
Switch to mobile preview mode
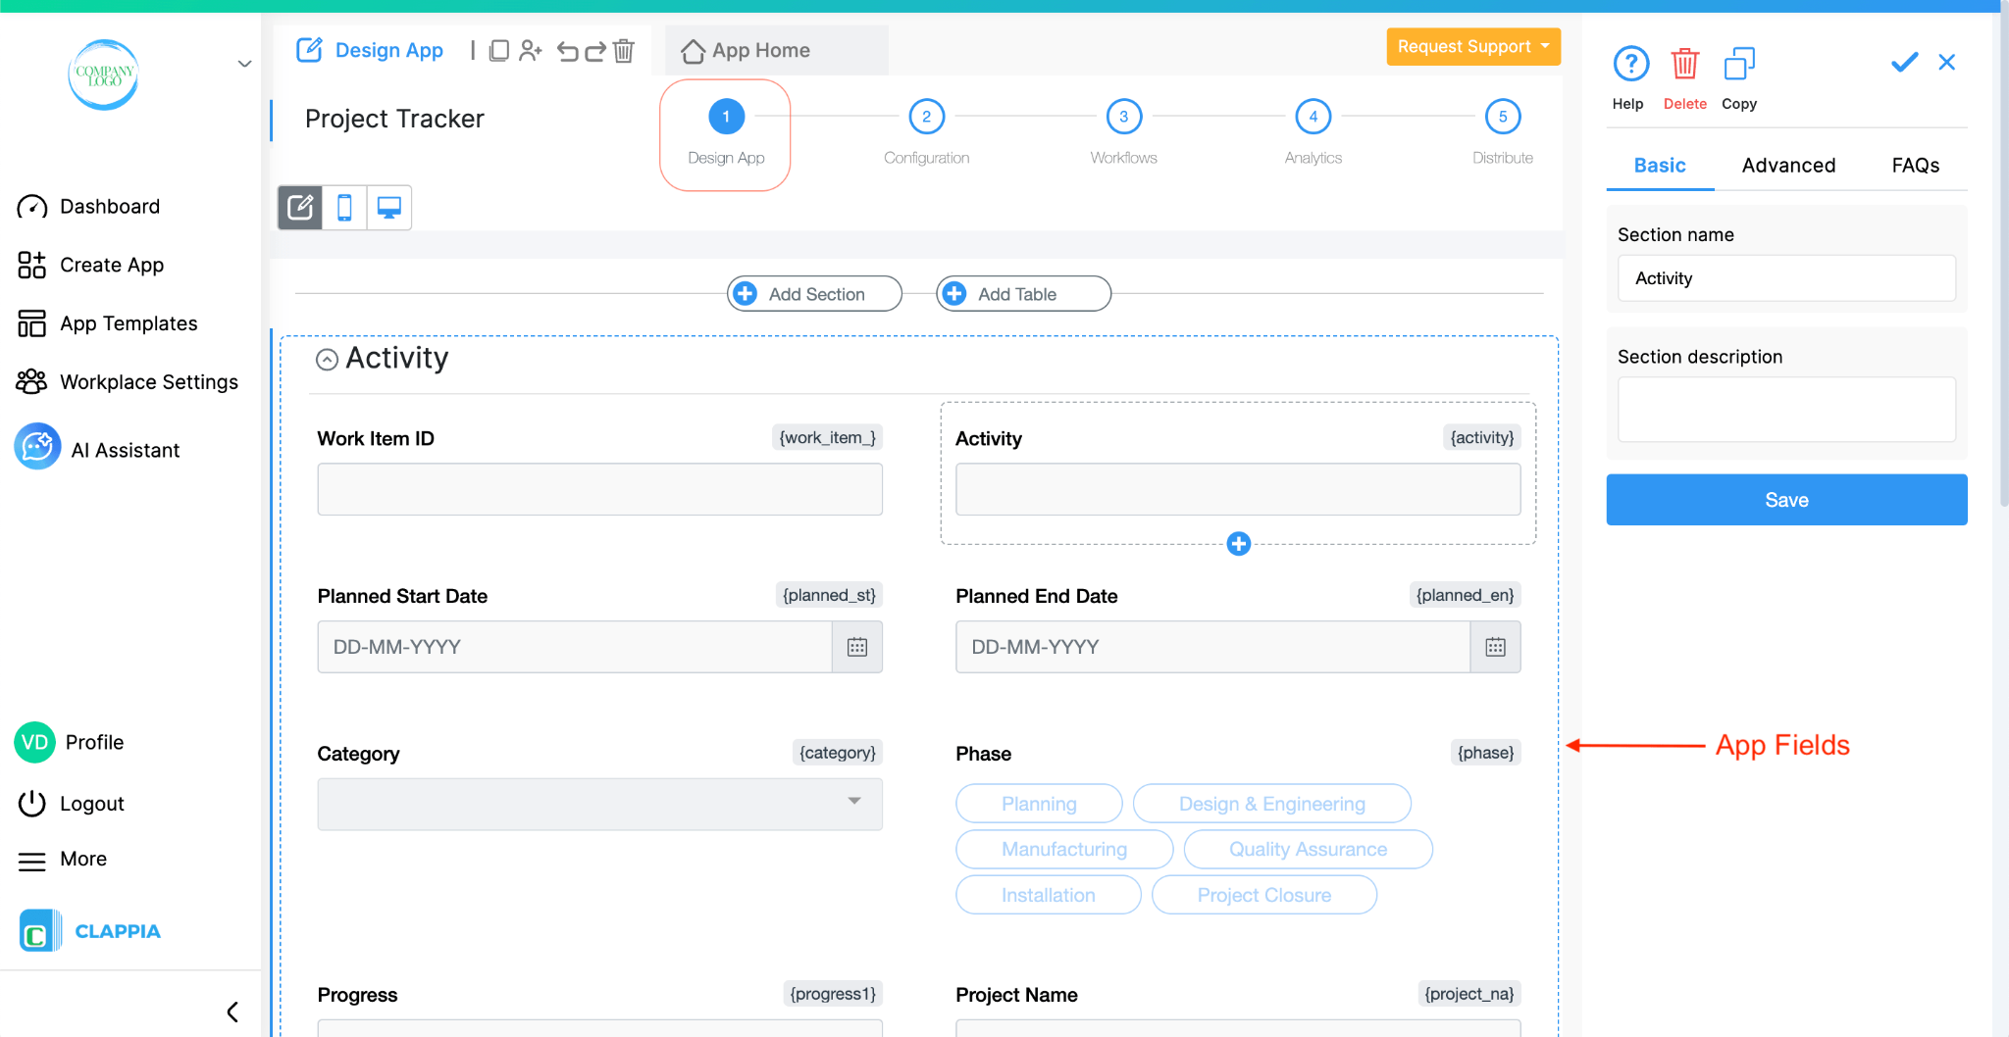tap(344, 208)
